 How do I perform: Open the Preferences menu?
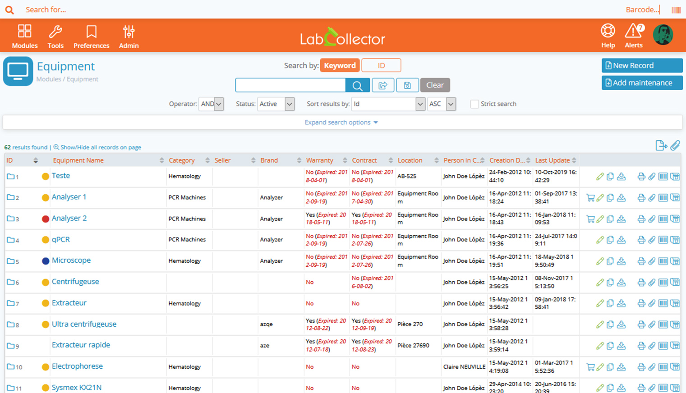pyautogui.click(x=92, y=36)
